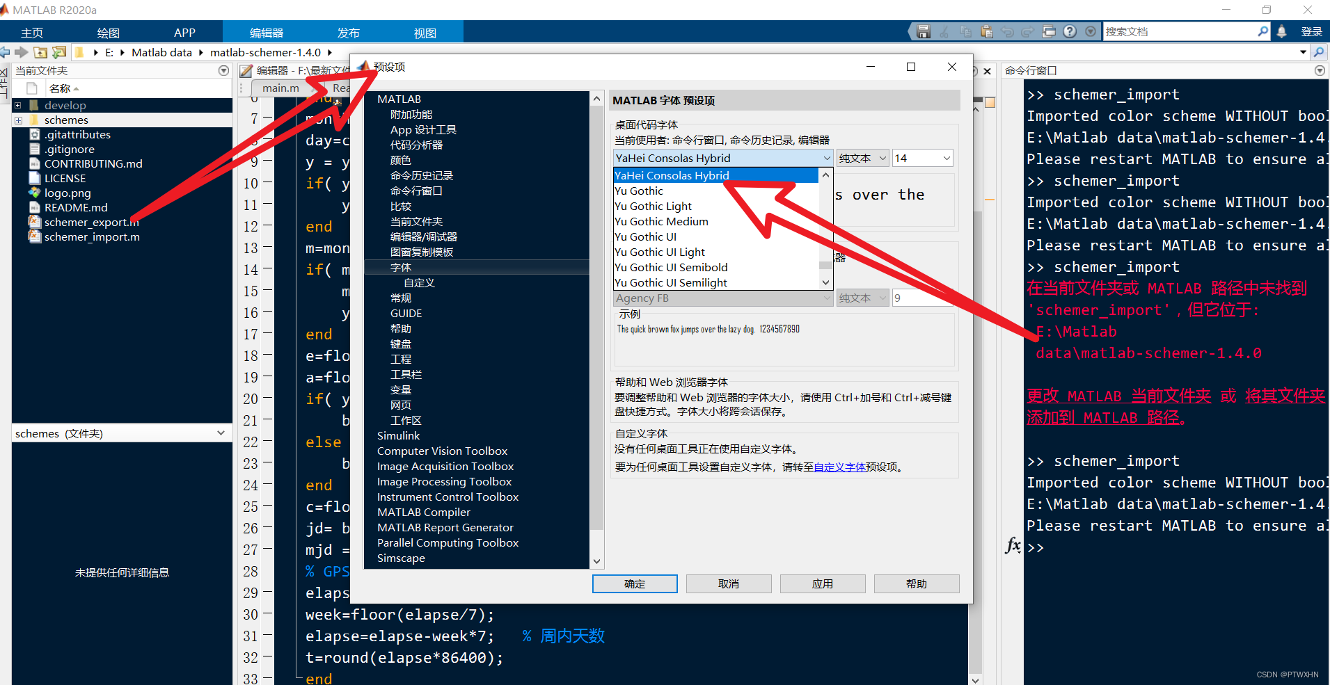Switch to the 发布 ribbon tab
This screenshot has height=685, width=1330.
pos(349,33)
